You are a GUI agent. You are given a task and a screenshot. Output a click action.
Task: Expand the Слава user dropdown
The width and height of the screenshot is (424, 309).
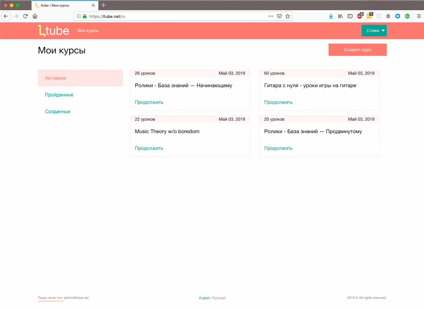point(374,30)
